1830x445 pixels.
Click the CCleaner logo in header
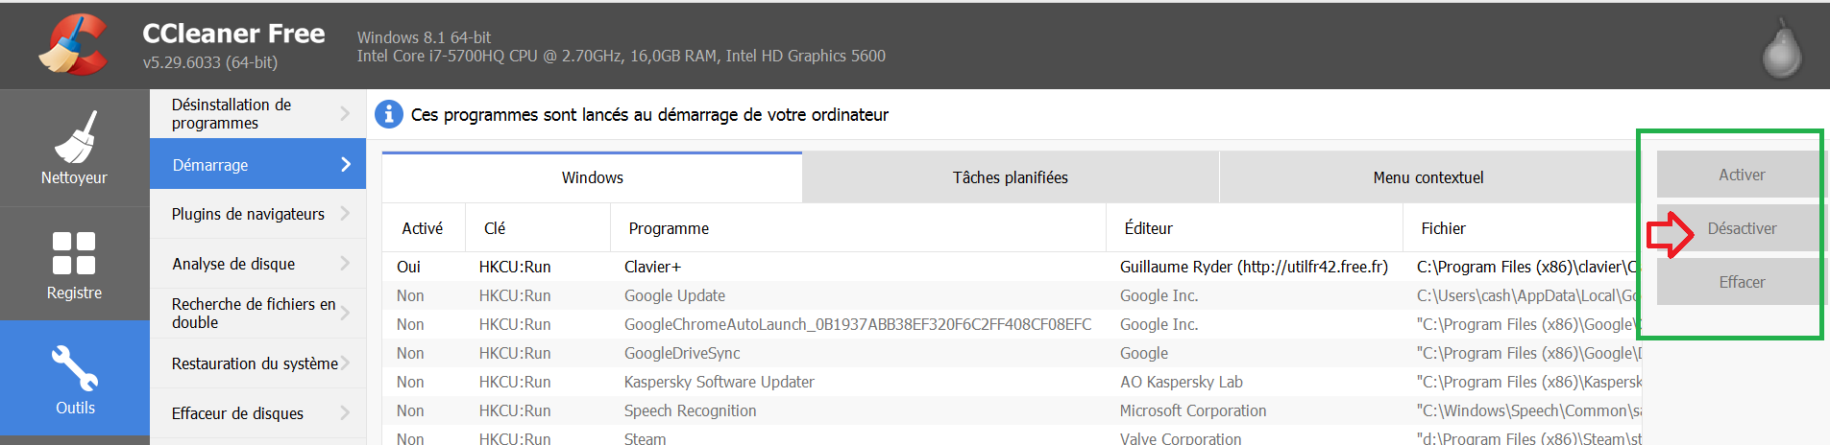pyautogui.click(x=73, y=45)
